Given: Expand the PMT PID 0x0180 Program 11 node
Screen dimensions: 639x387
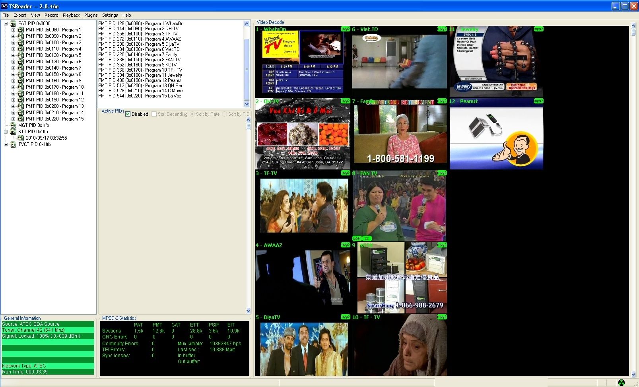Looking at the screenshot, I should point(13,93).
